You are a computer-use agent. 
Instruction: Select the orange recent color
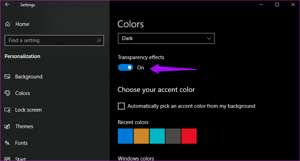[141, 136]
